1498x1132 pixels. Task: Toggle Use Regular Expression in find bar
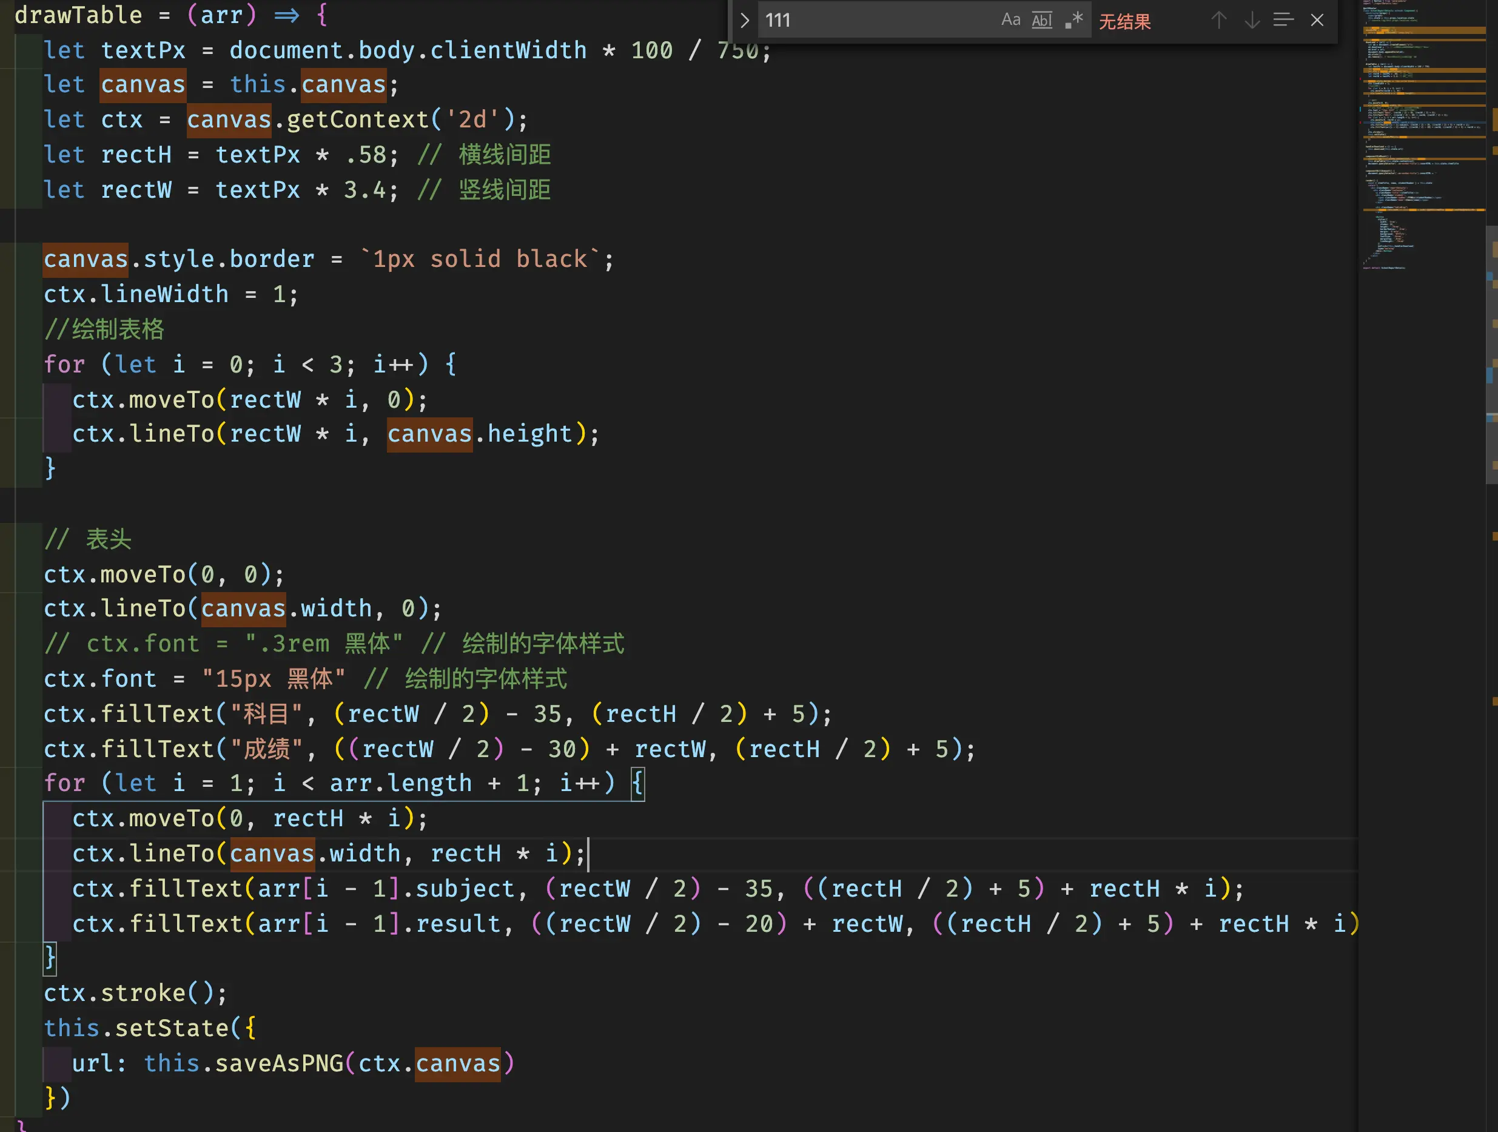[x=1073, y=21]
